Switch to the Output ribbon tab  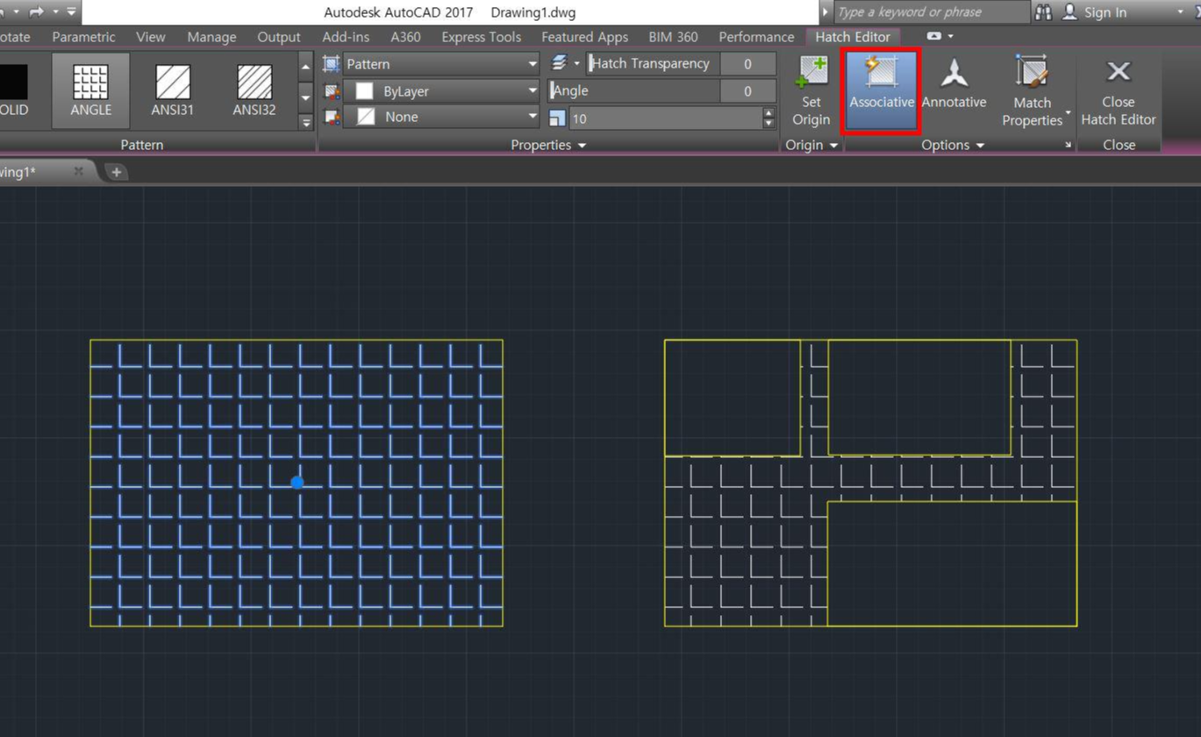click(x=279, y=37)
